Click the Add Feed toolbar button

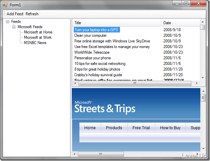click(x=15, y=14)
